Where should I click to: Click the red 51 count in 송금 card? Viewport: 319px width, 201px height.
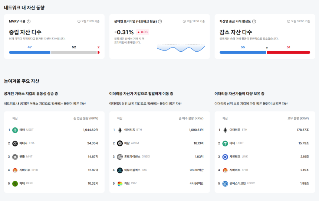[289, 47]
